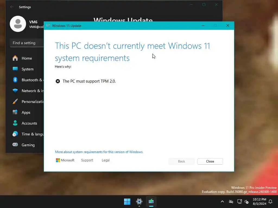Click the notification bell icon in the taskbar
Image resolution: width=278 pixels, height=208 pixels.
pyautogui.click(x=271, y=201)
